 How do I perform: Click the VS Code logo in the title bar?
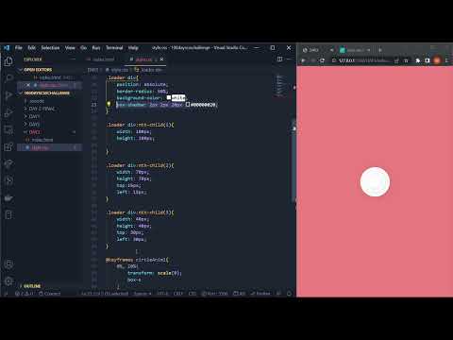7,48
